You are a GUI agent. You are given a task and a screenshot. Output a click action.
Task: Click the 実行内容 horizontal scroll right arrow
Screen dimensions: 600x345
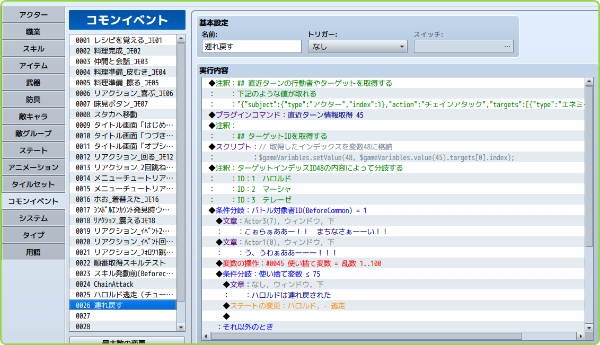tap(580, 336)
